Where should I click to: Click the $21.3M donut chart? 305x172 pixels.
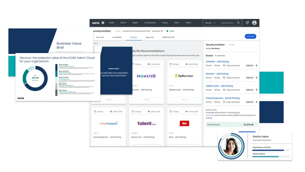pyautogui.click(x=35, y=78)
